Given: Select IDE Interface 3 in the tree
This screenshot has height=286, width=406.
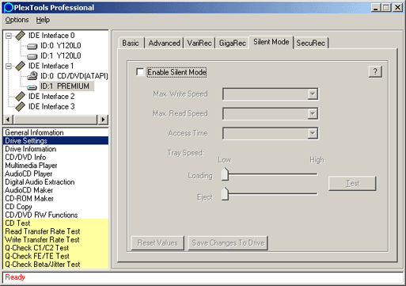Looking at the screenshot, I should coord(51,106).
